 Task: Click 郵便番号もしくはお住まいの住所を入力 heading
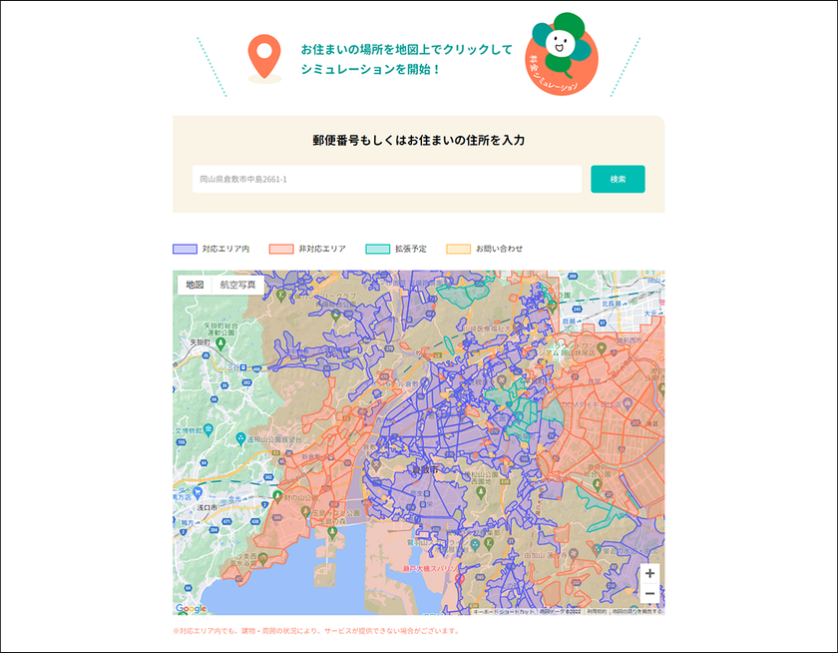418,140
